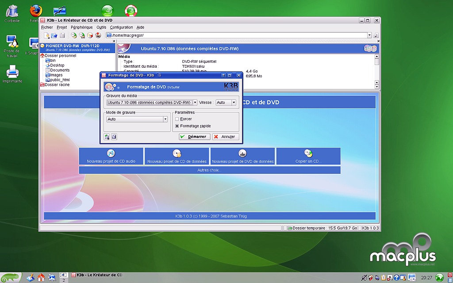The width and height of the screenshot is (453, 283).
Task: Enable the Forcer checkbox
Action: click(x=177, y=119)
